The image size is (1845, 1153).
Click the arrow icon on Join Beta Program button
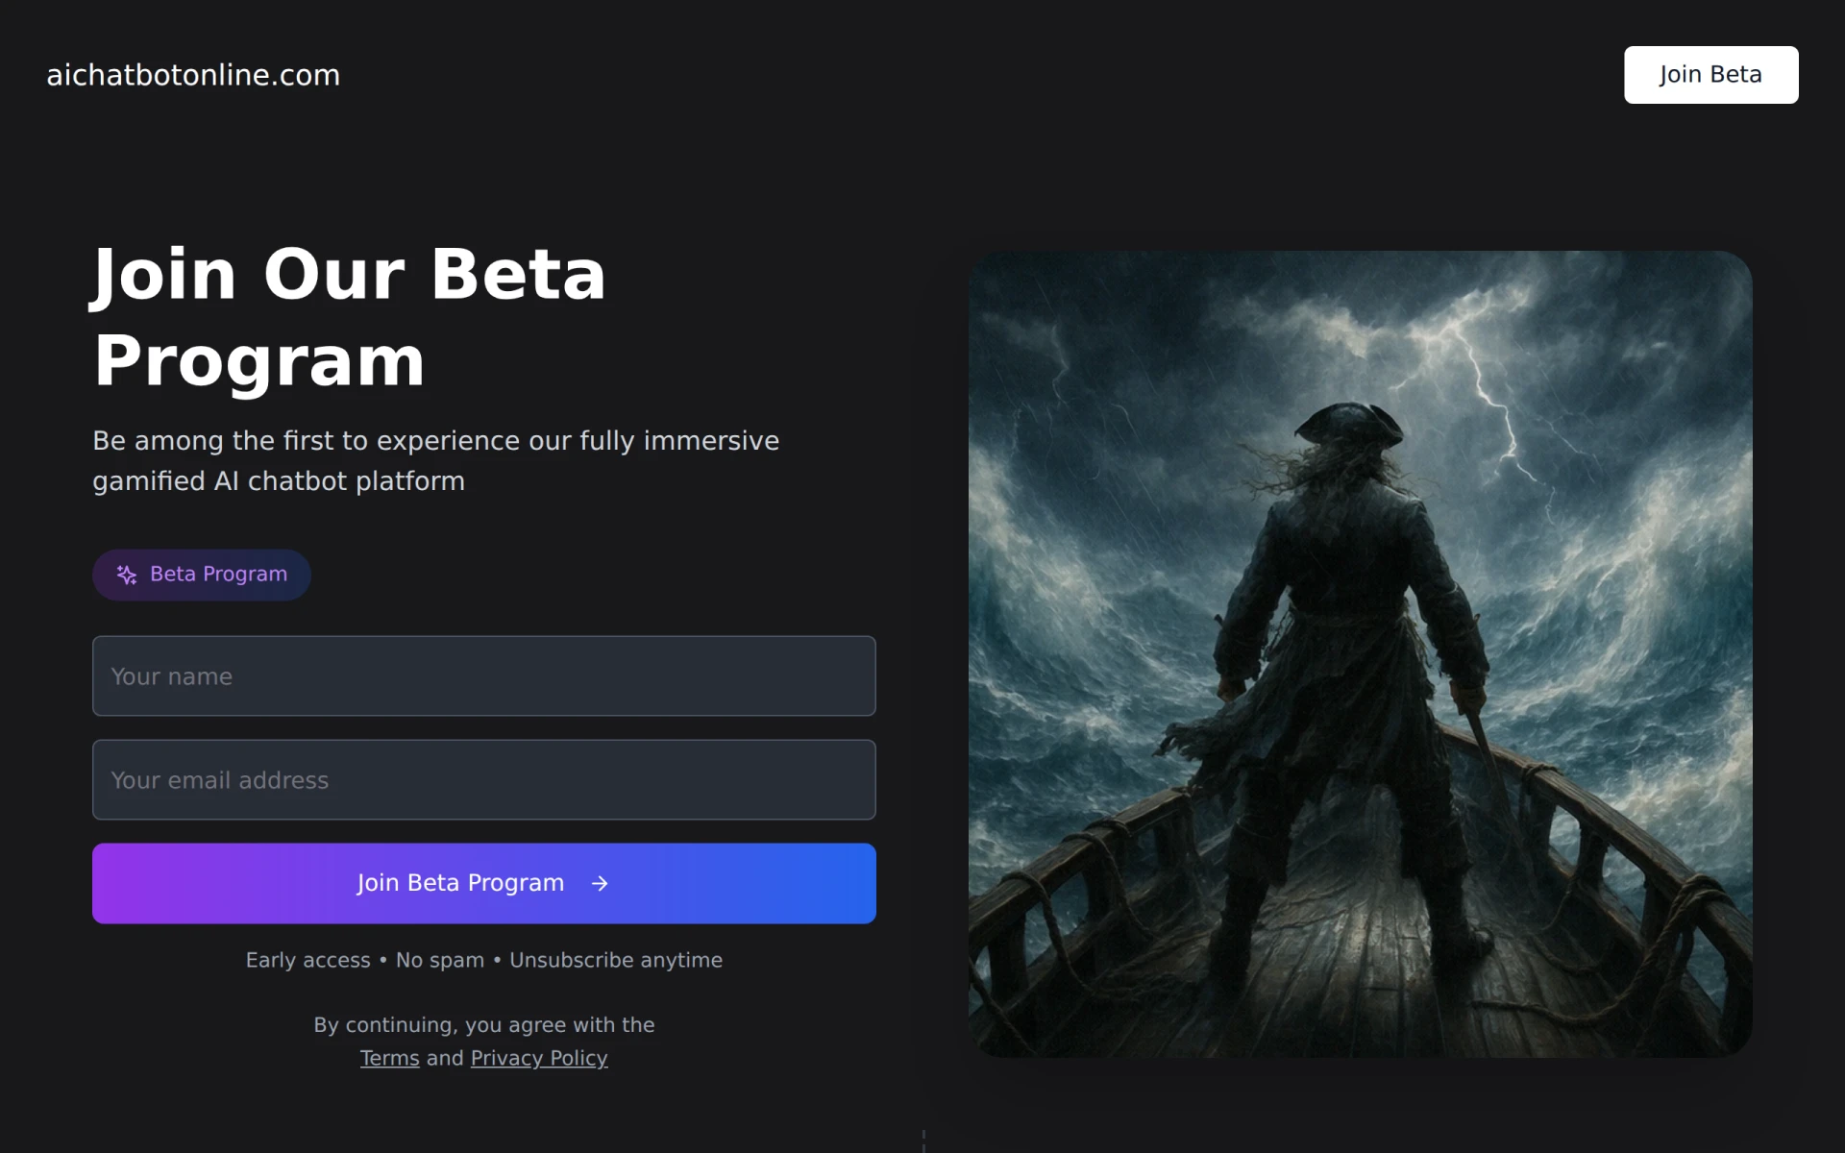coord(600,883)
